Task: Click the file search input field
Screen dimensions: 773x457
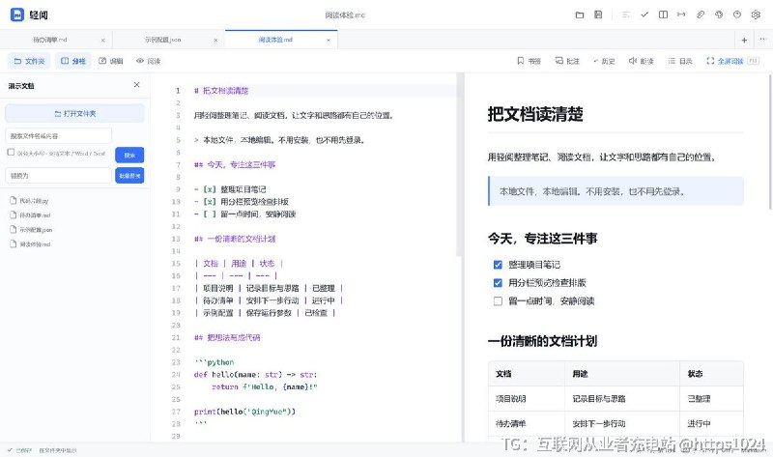Action: point(59,135)
